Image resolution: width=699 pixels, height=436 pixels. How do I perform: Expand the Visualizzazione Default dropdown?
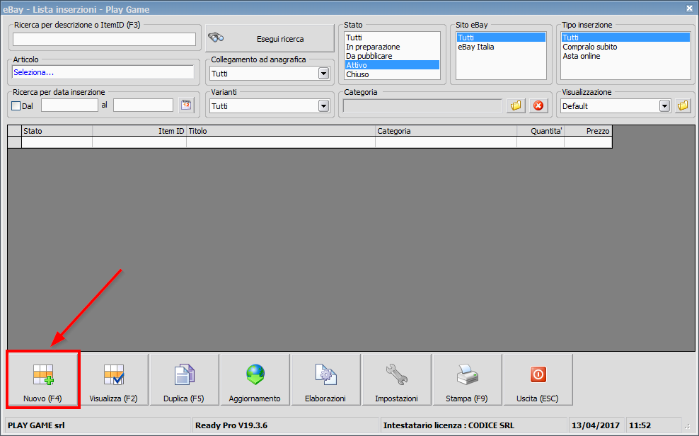pyautogui.click(x=664, y=105)
